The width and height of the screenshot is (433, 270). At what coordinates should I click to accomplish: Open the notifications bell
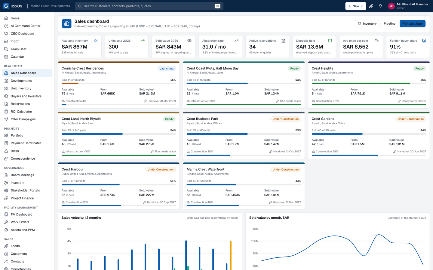click(380, 6)
